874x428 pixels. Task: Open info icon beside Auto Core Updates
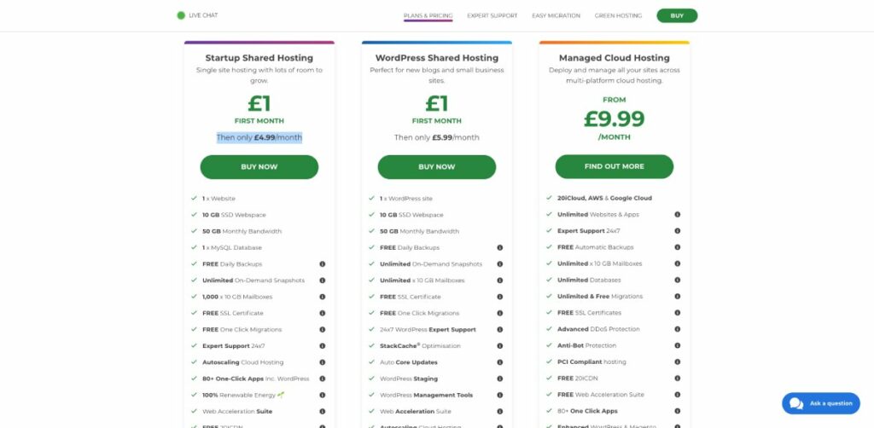500,362
